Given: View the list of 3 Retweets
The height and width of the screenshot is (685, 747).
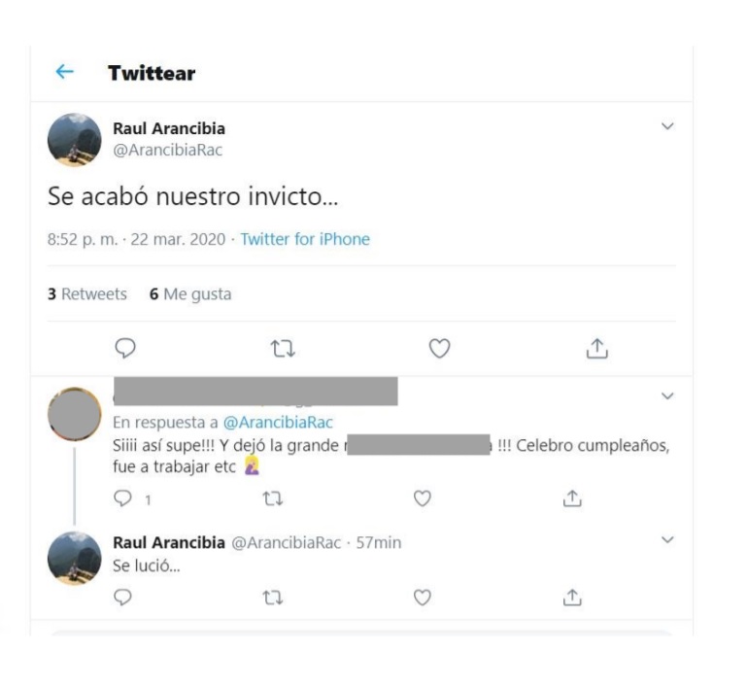Looking at the screenshot, I should click(87, 294).
